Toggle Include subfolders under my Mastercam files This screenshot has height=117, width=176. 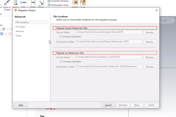pyautogui.click(x=61, y=61)
